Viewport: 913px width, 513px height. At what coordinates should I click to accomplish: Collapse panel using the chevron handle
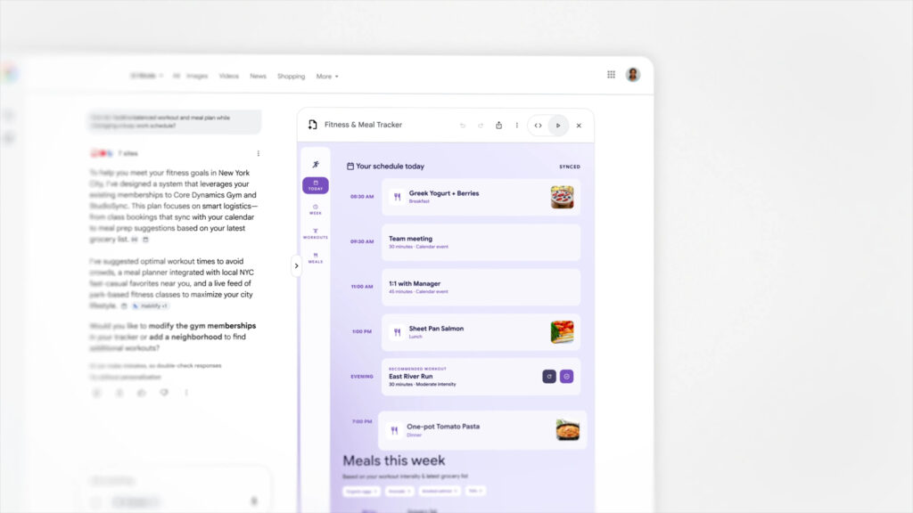(x=296, y=265)
